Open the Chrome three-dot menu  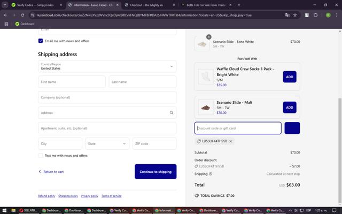tap(337, 15)
